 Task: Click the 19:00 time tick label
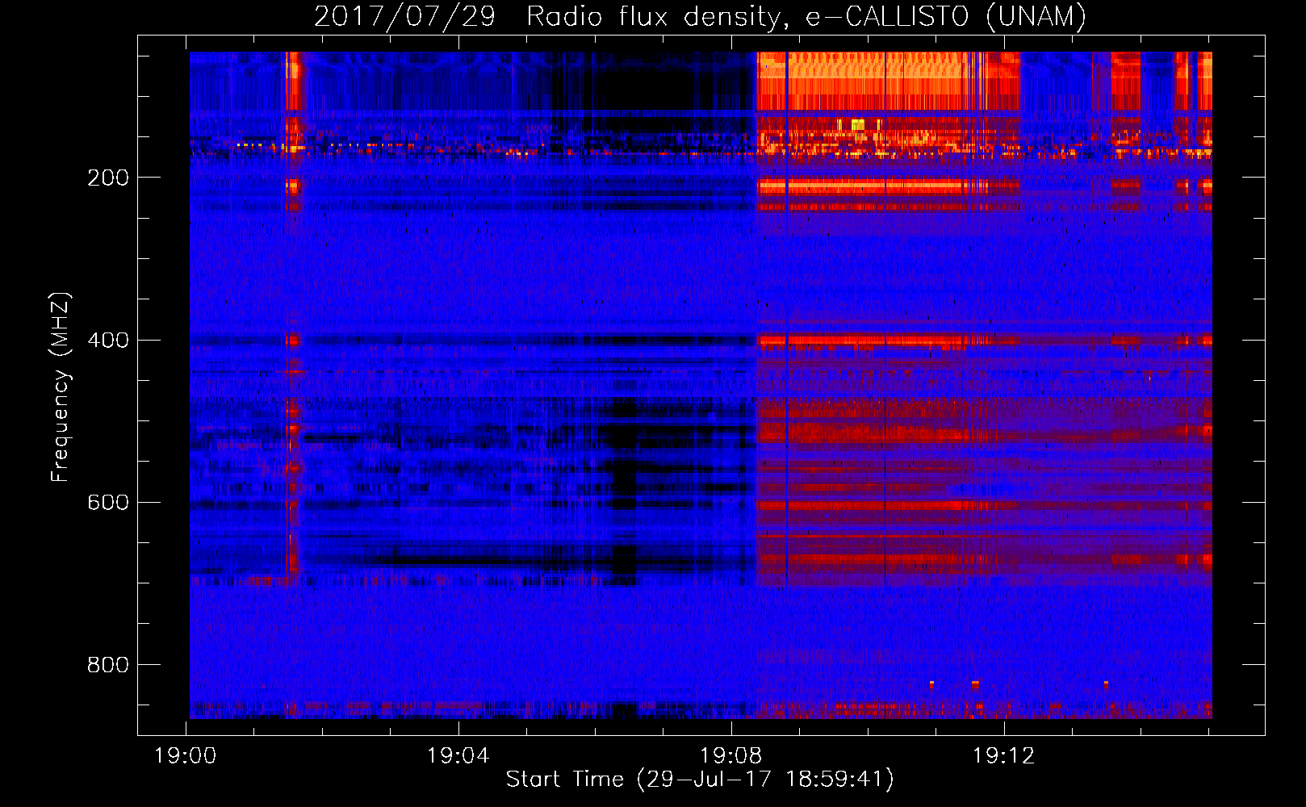click(186, 756)
